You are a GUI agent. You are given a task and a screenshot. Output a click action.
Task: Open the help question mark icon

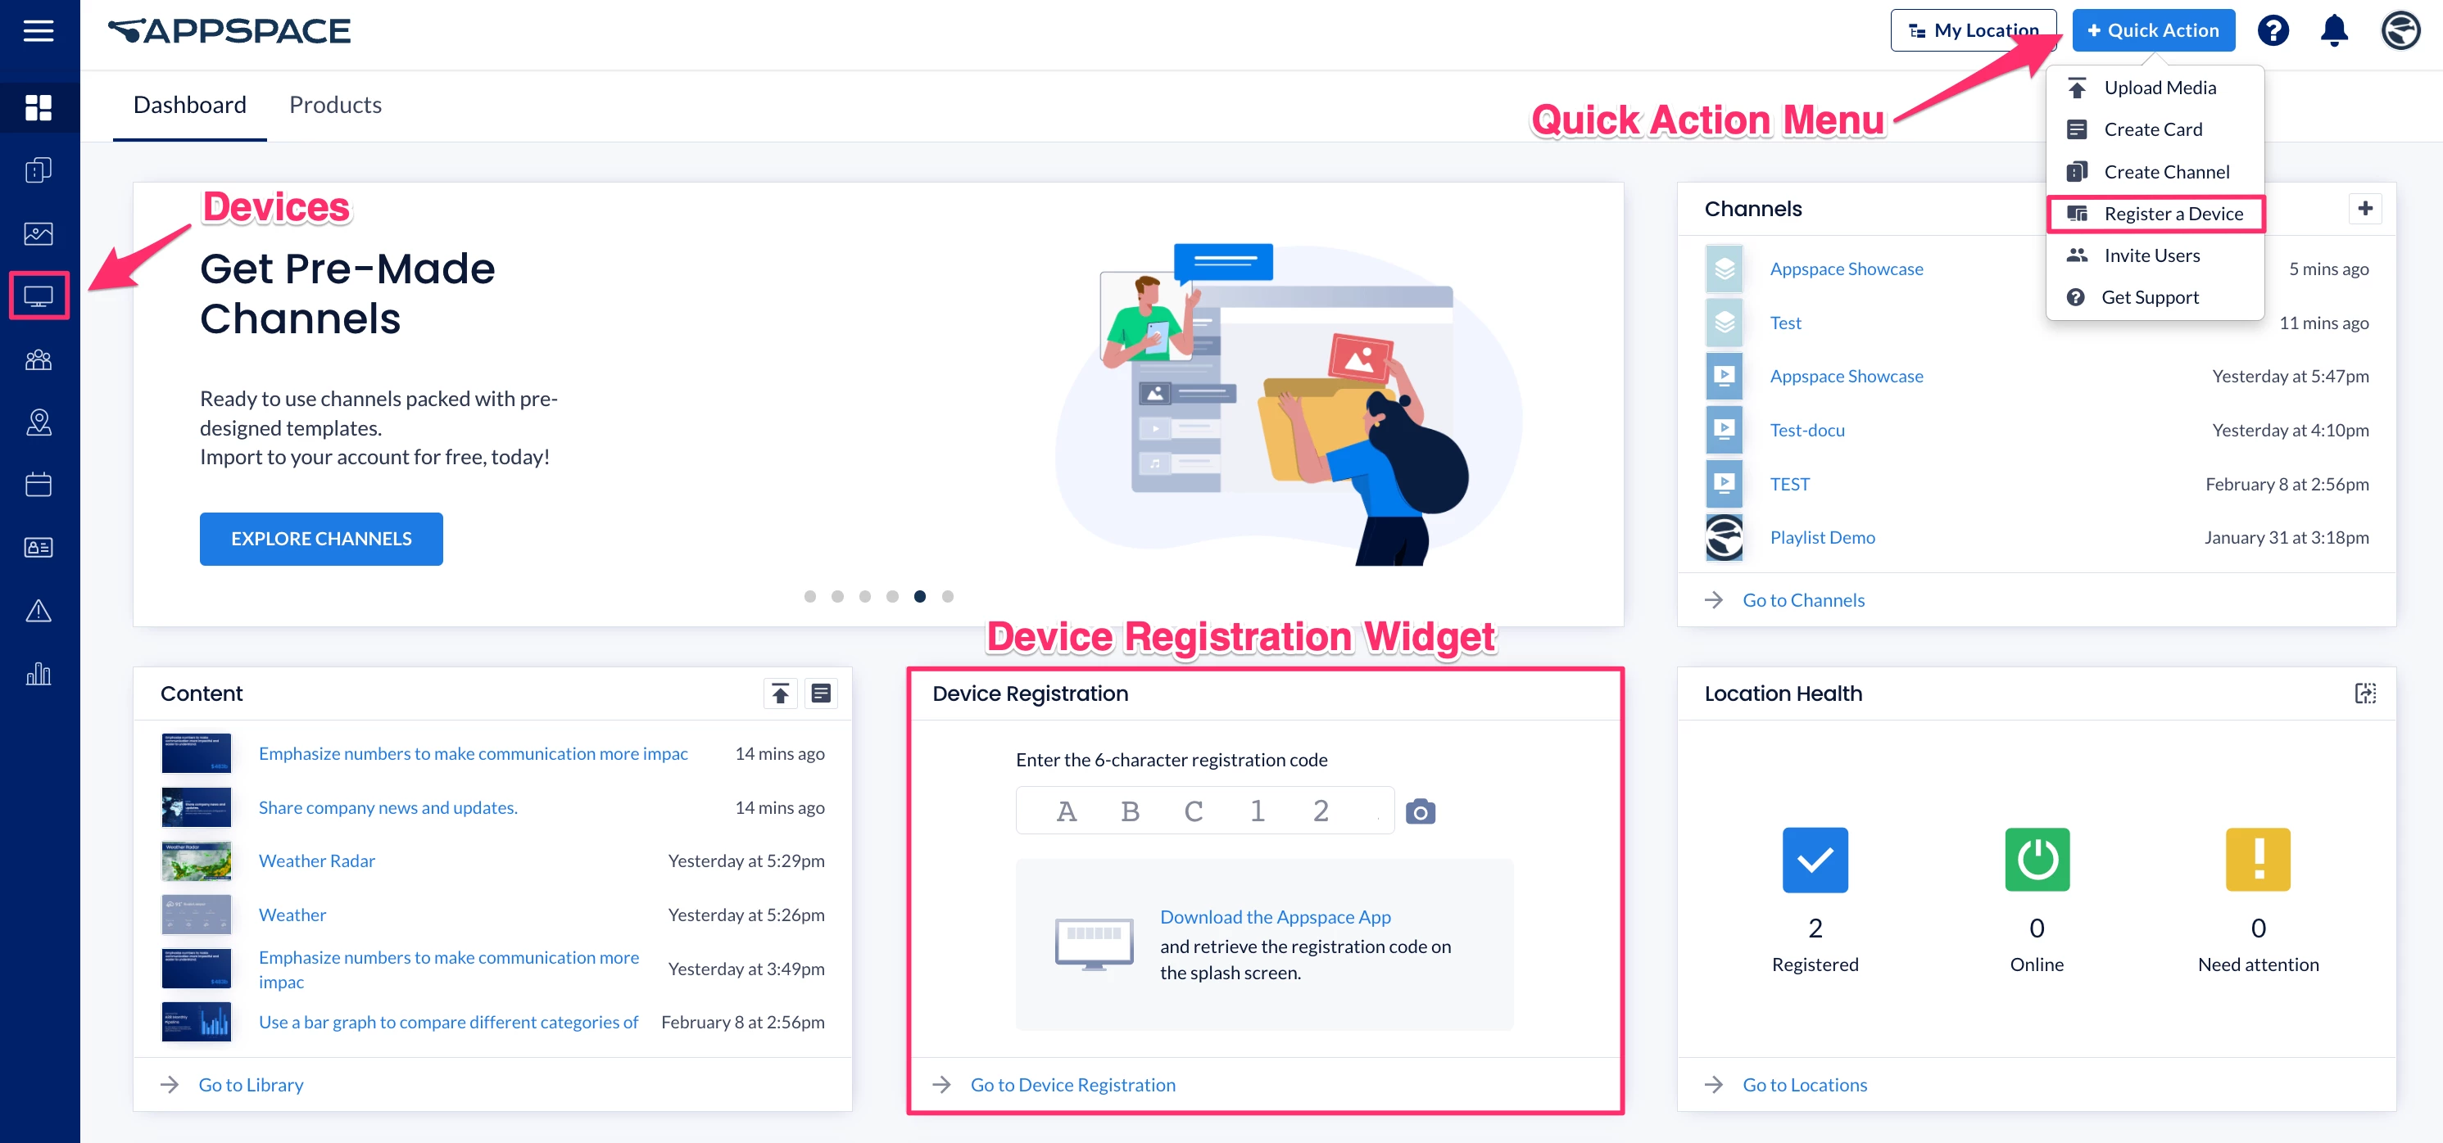[2273, 30]
